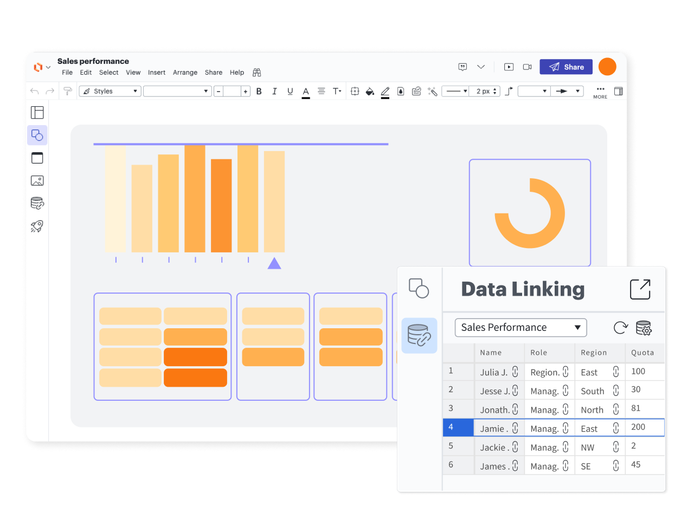This screenshot has width=694, height=520.
Task: Open the Arrange menu
Action: [x=185, y=73]
